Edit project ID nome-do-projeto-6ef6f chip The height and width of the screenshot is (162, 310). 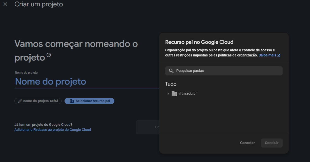[38, 101]
